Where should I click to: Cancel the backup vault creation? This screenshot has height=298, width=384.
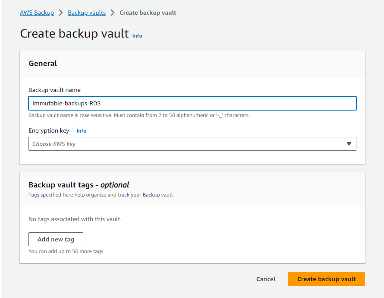[x=266, y=279]
